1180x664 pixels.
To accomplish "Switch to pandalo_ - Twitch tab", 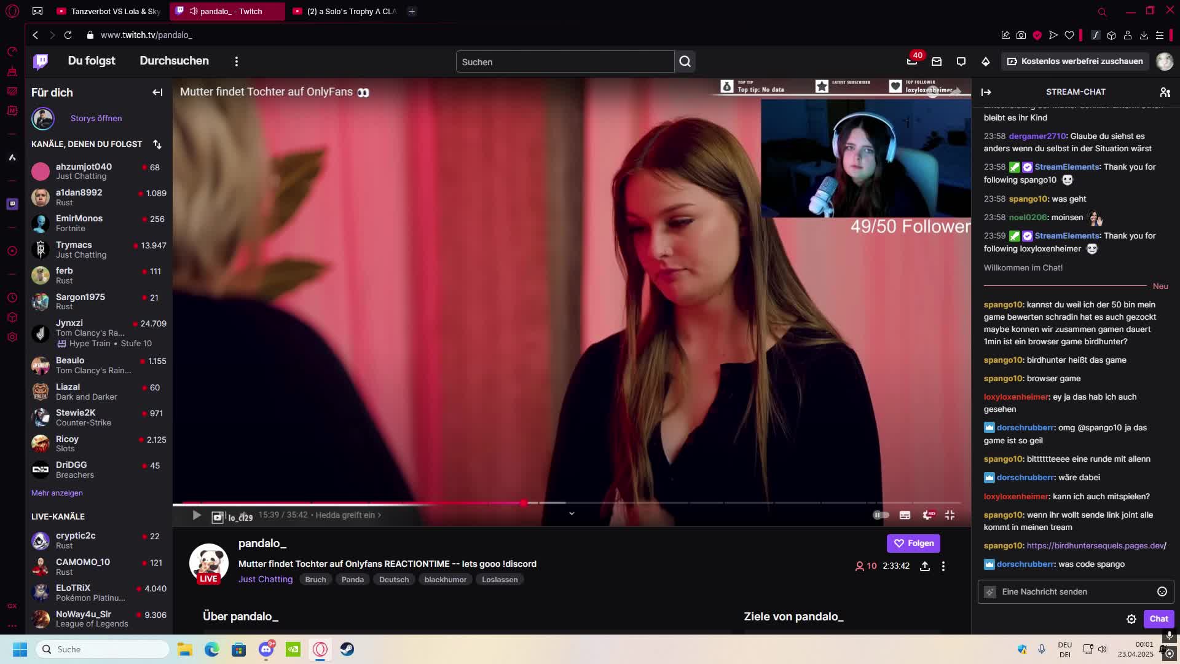I will click(227, 11).
